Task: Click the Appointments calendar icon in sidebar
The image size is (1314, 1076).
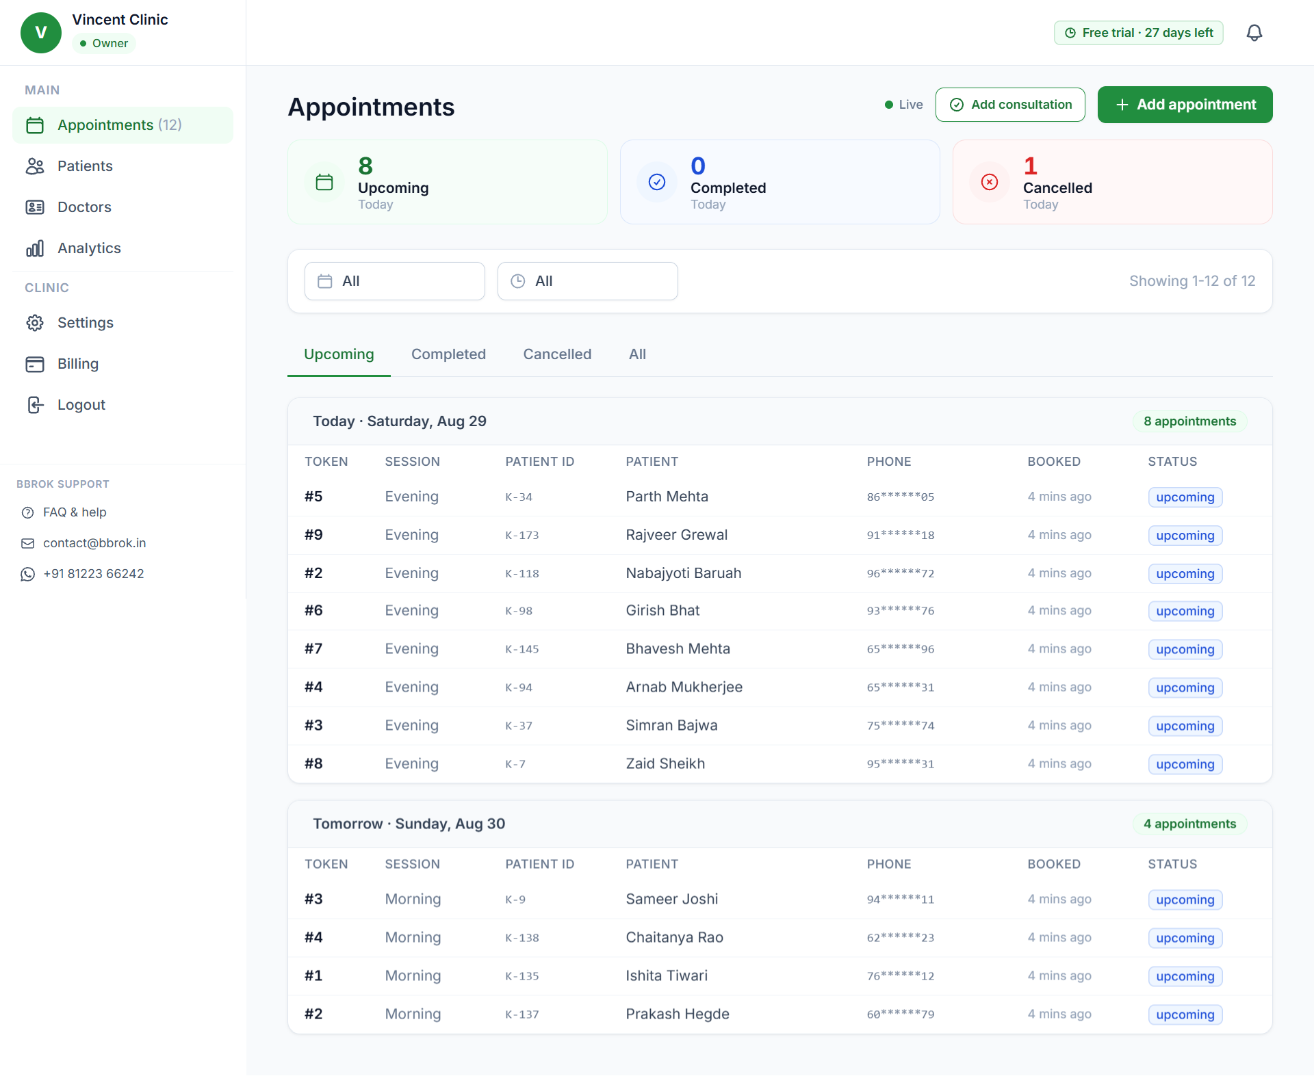Action: 35,125
